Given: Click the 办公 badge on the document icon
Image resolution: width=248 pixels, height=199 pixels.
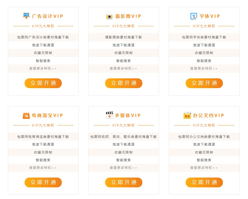Looking at the screenshot, I should point(187,116).
